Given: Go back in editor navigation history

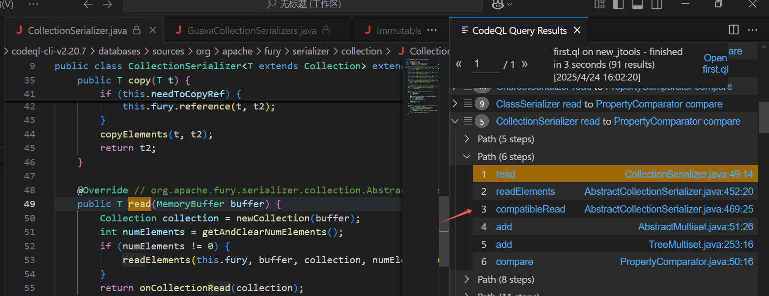Looking at the screenshot, I should coord(88,4).
